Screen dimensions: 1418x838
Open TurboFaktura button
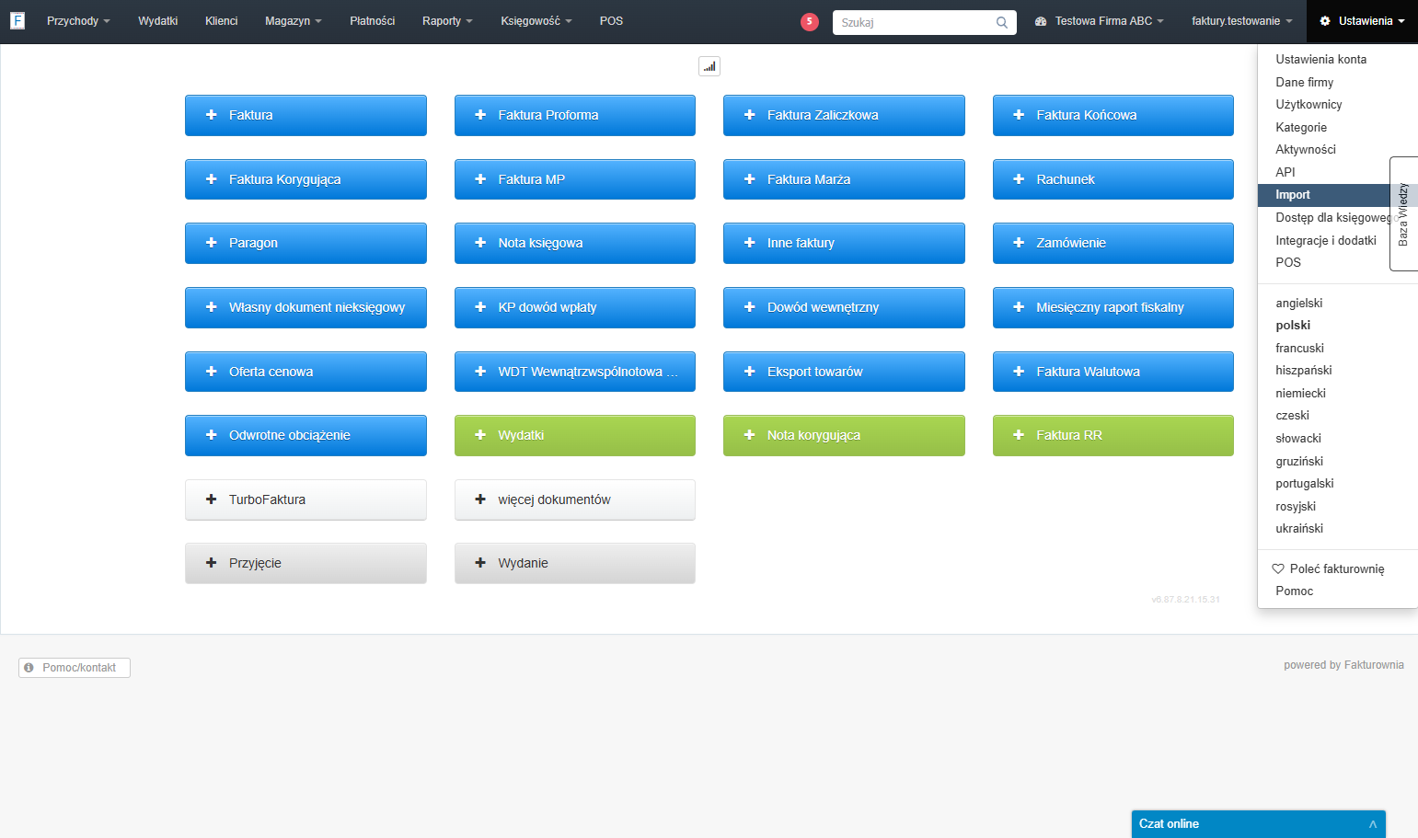tap(306, 499)
